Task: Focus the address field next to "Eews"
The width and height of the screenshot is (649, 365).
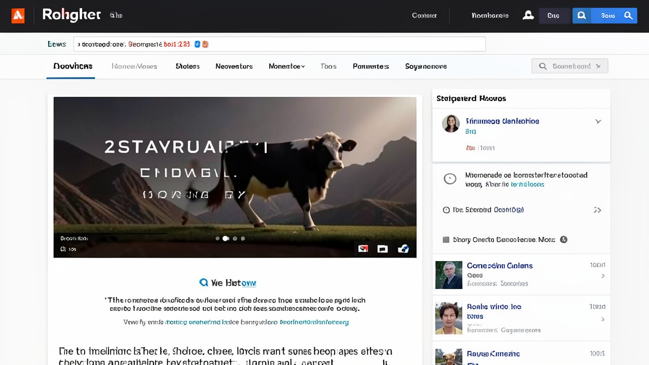Action: pos(279,44)
